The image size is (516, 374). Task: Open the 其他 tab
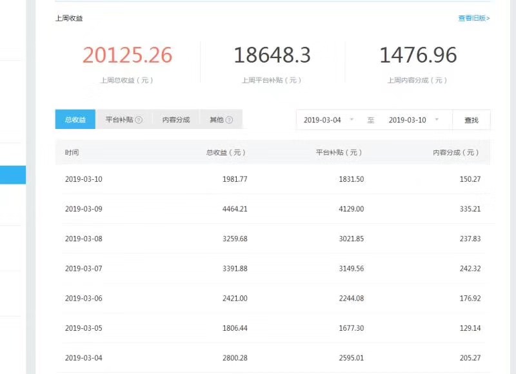(221, 119)
